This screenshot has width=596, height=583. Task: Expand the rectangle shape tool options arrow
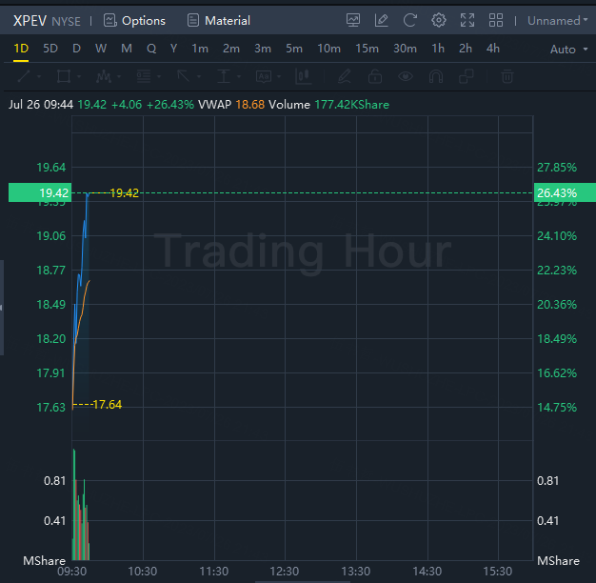79,76
